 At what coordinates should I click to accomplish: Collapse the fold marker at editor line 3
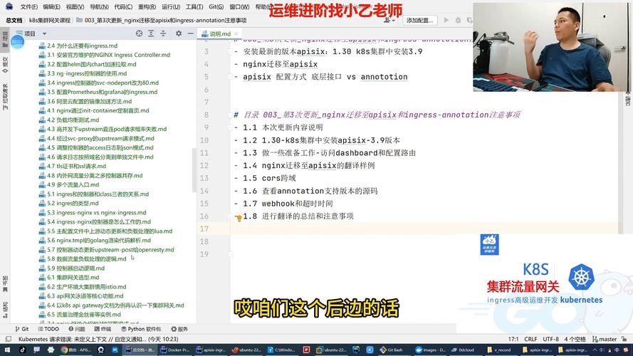pyautogui.click(x=231, y=52)
